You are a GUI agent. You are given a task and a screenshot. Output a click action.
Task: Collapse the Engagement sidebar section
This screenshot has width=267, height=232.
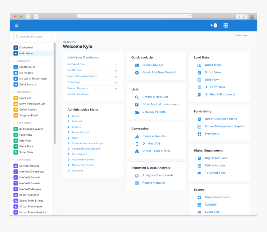pyautogui.click(x=14, y=92)
